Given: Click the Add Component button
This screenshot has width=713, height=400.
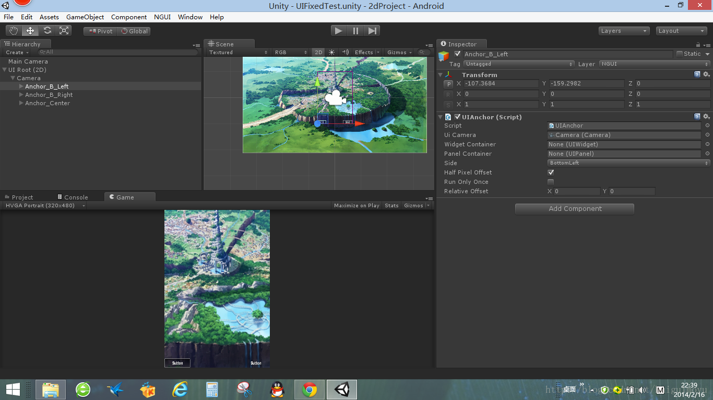Looking at the screenshot, I should tap(575, 209).
